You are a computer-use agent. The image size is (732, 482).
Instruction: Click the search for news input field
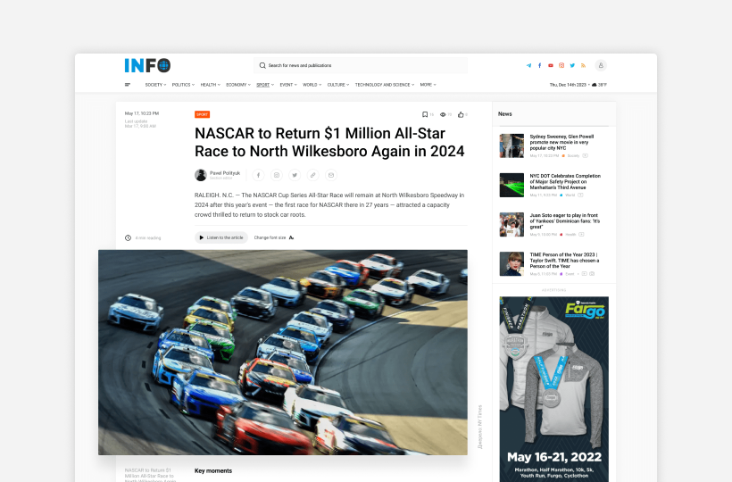362,65
